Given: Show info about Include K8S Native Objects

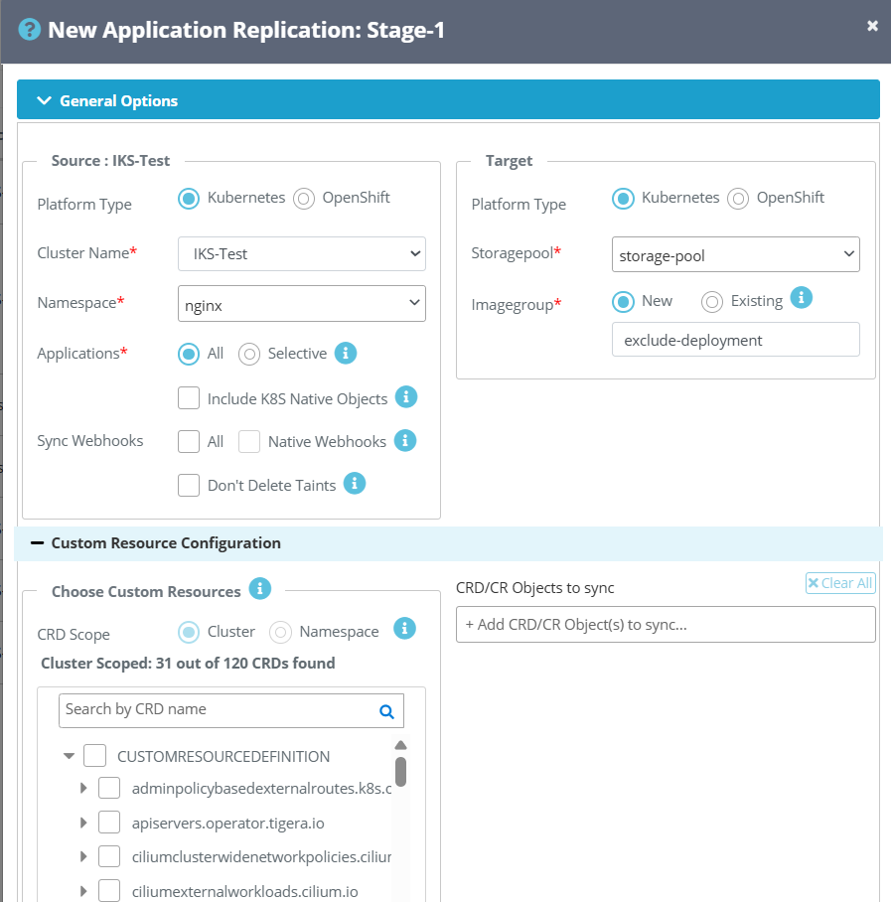Looking at the screenshot, I should click(406, 396).
